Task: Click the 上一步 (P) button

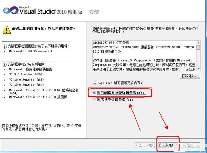Action: click(144, 145)
